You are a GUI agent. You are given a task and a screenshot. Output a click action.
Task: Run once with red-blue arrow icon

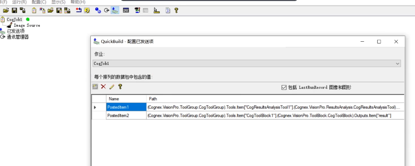(79, 10)
